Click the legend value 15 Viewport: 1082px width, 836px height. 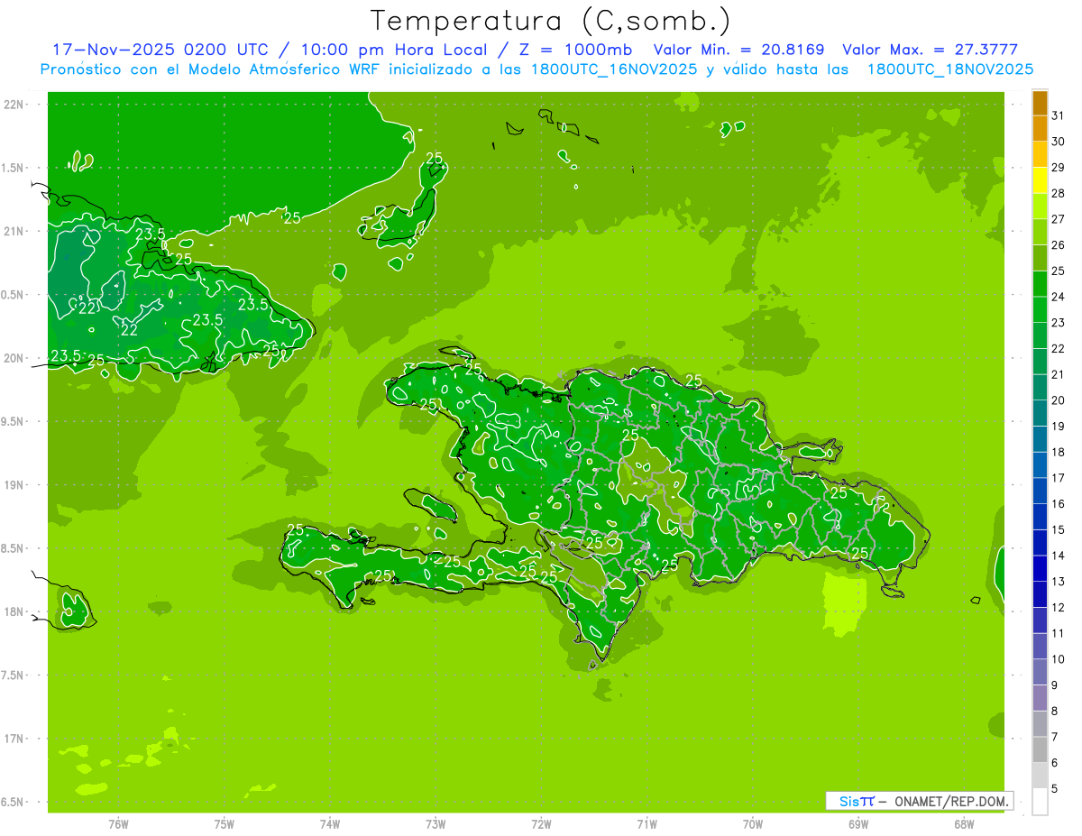(x=1059, y=530)
